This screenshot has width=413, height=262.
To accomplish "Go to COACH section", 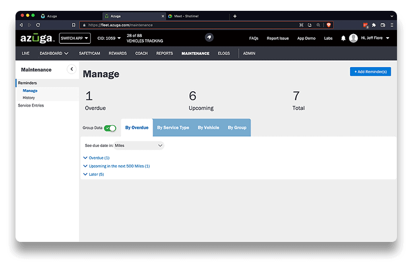I will [141, 54].
